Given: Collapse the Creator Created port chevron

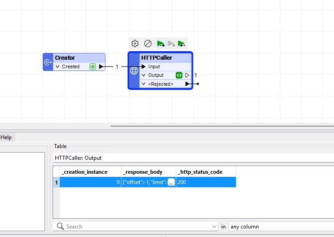Looking at the screenshot, I should [57, 66].
